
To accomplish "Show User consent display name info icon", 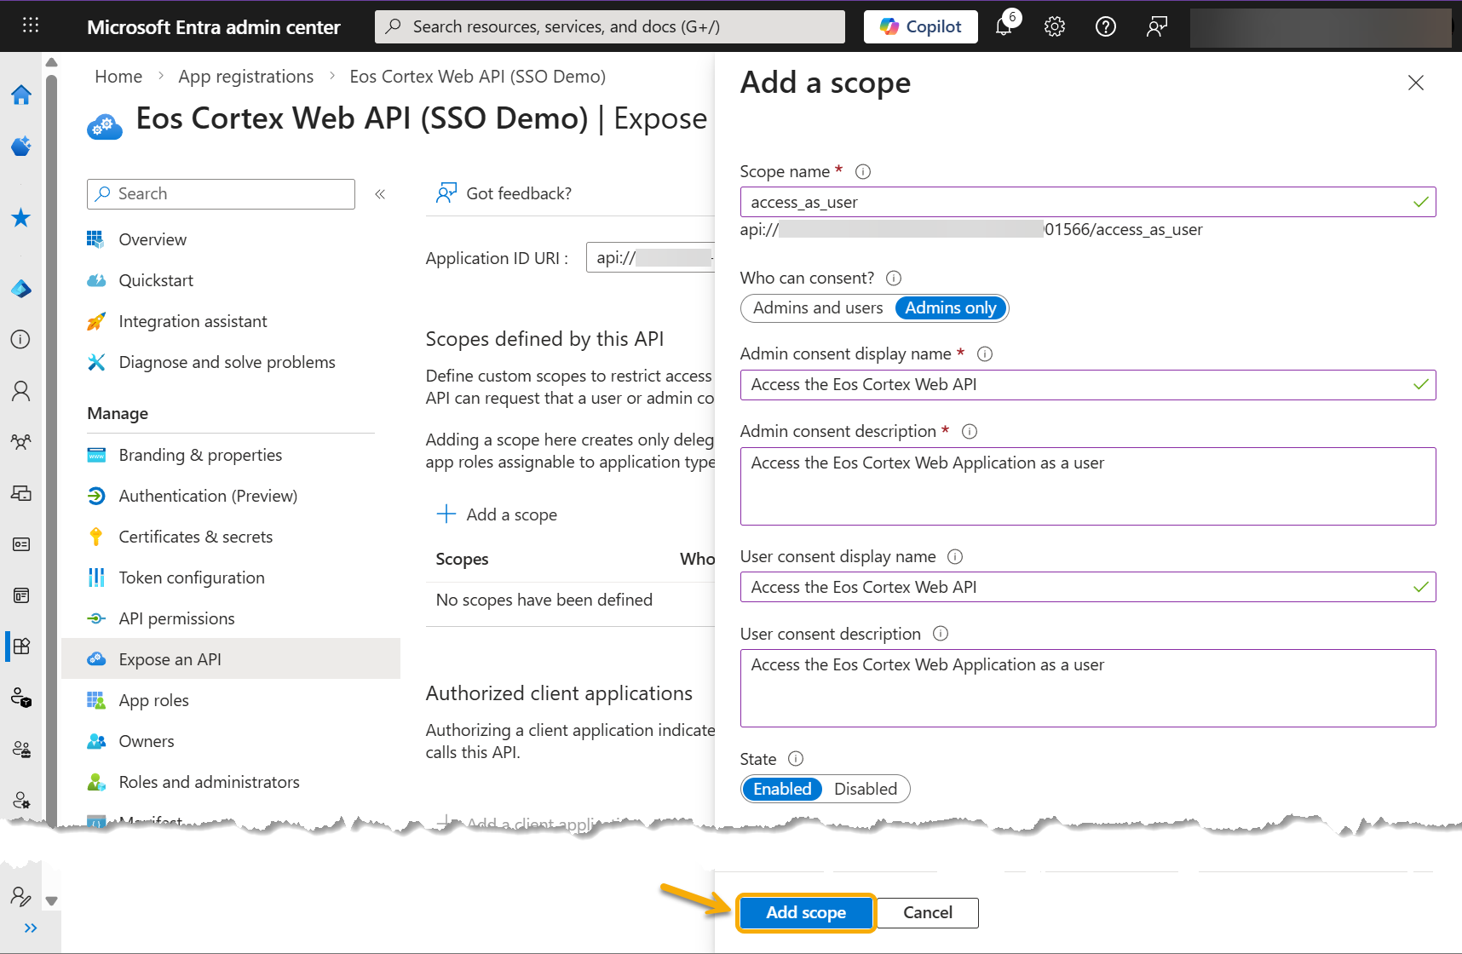I will 955,557.
